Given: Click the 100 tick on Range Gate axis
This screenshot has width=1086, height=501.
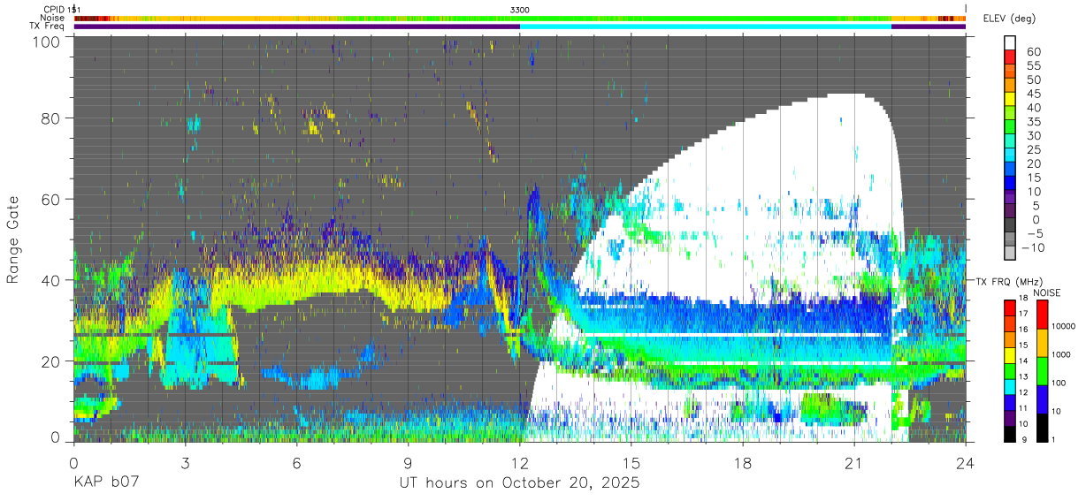Looking at the screenshot, I should click(46, 41).
